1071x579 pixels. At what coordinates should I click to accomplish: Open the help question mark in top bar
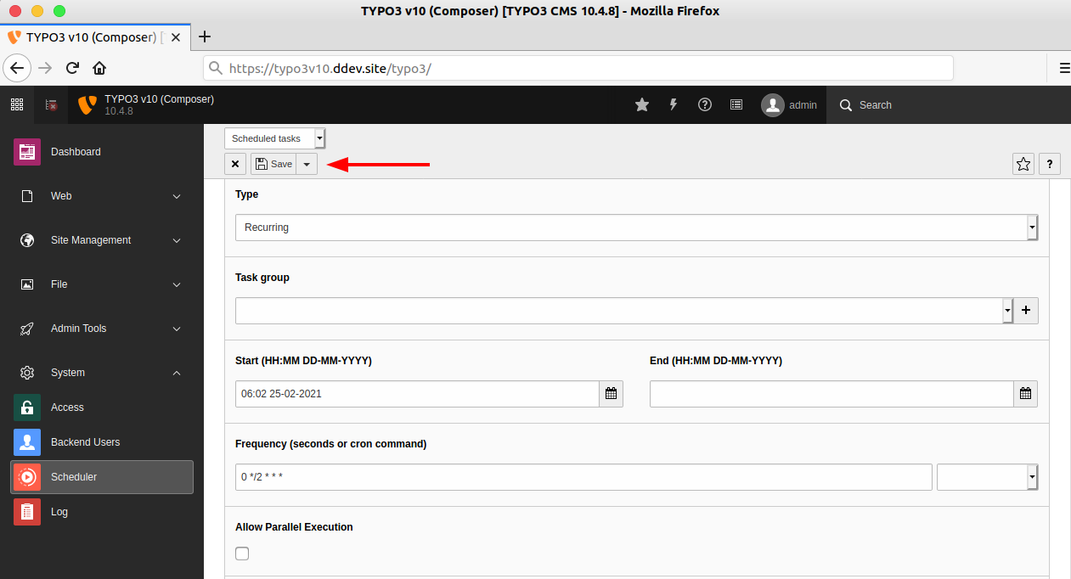click(x=705, y=105)
